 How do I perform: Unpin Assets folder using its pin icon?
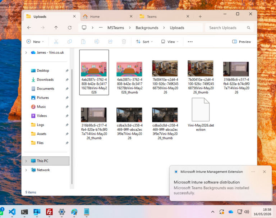67,134
